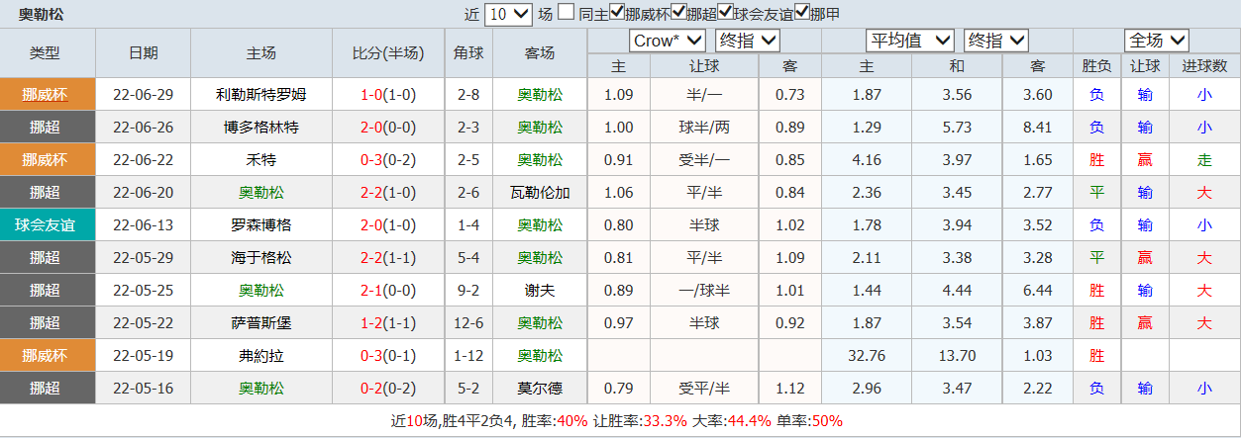Open the 平均值 dropdown
Screen dimensions: 1242x438
910,41
